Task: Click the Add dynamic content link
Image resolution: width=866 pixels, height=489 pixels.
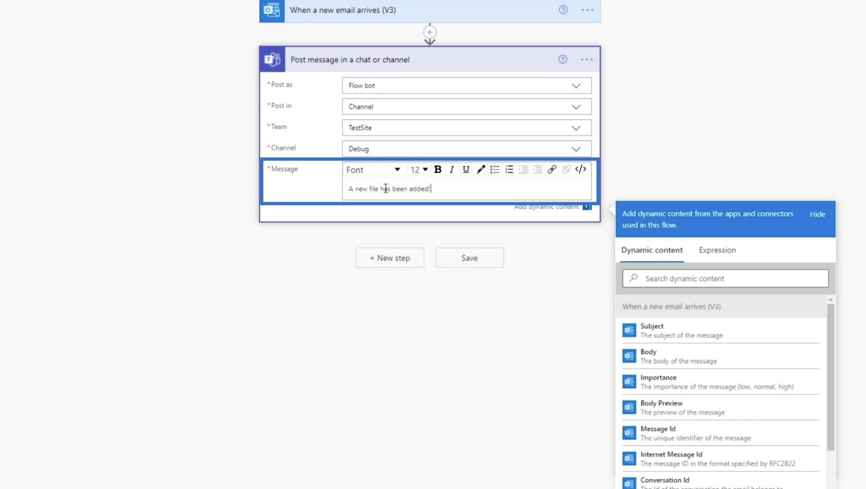Action: pyautogui.click(x=546, y=207)
